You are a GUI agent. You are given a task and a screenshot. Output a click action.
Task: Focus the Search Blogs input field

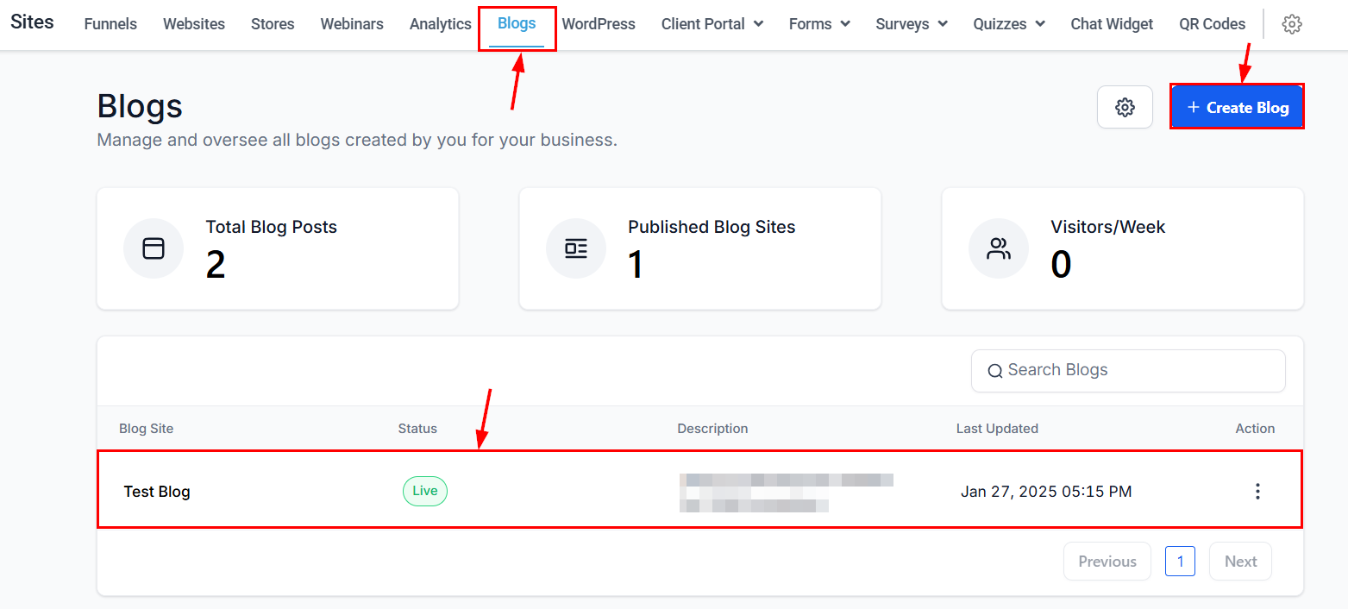1128,371
